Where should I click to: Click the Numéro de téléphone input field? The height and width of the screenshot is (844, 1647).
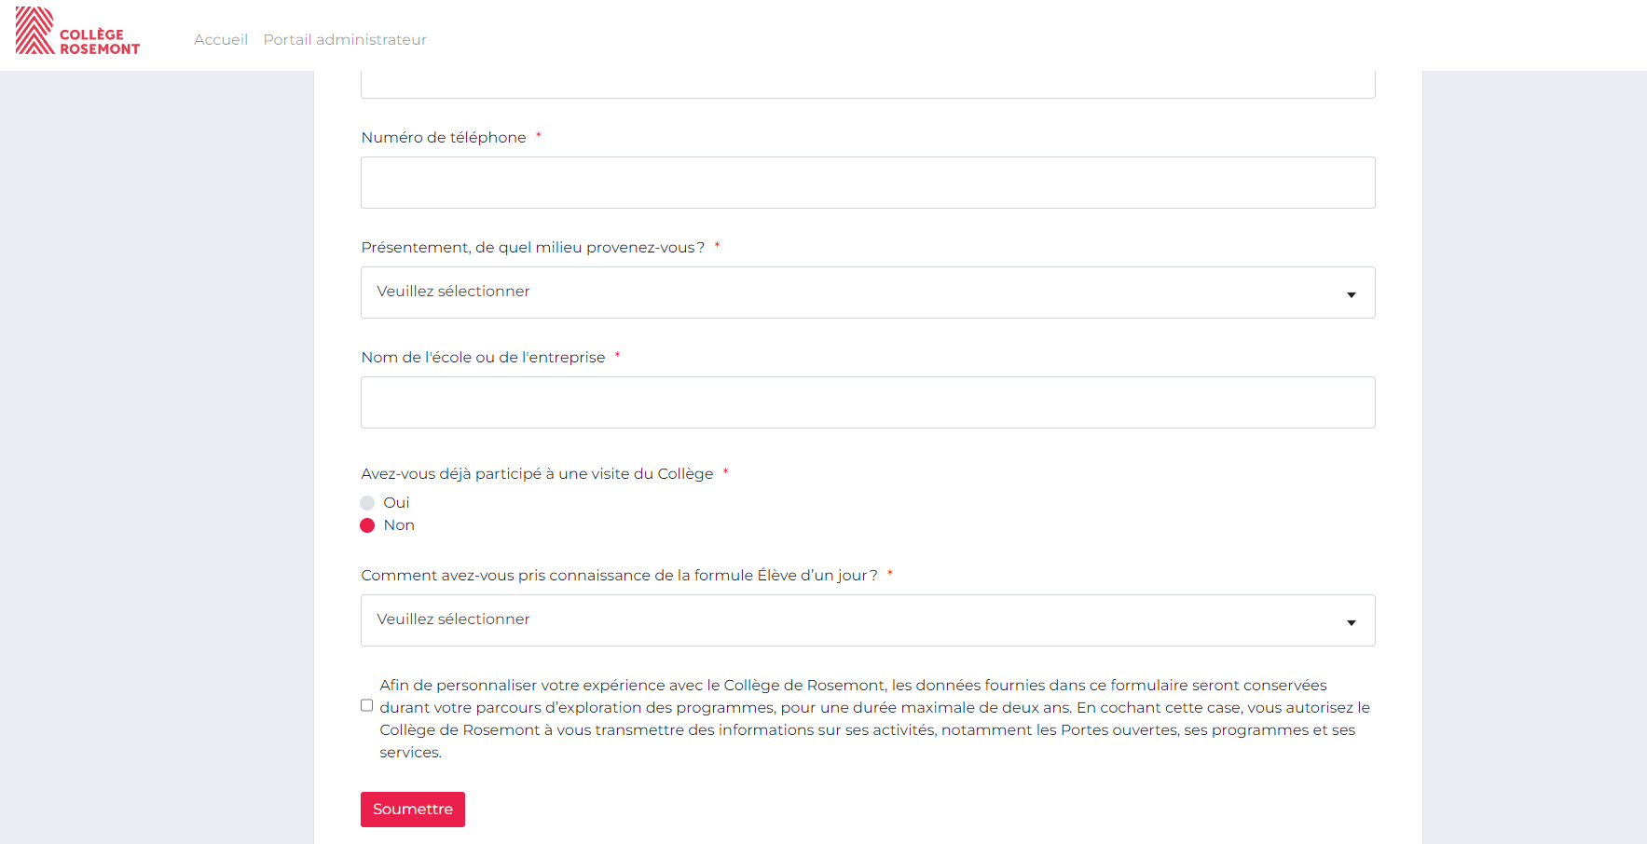tap(867, 183)
